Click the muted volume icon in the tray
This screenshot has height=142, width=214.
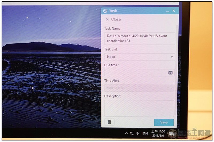click(x=138, y=133)
